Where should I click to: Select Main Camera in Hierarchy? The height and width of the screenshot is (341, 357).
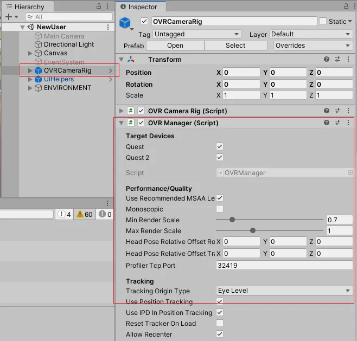pyautogui.click(x=64, y=36)
